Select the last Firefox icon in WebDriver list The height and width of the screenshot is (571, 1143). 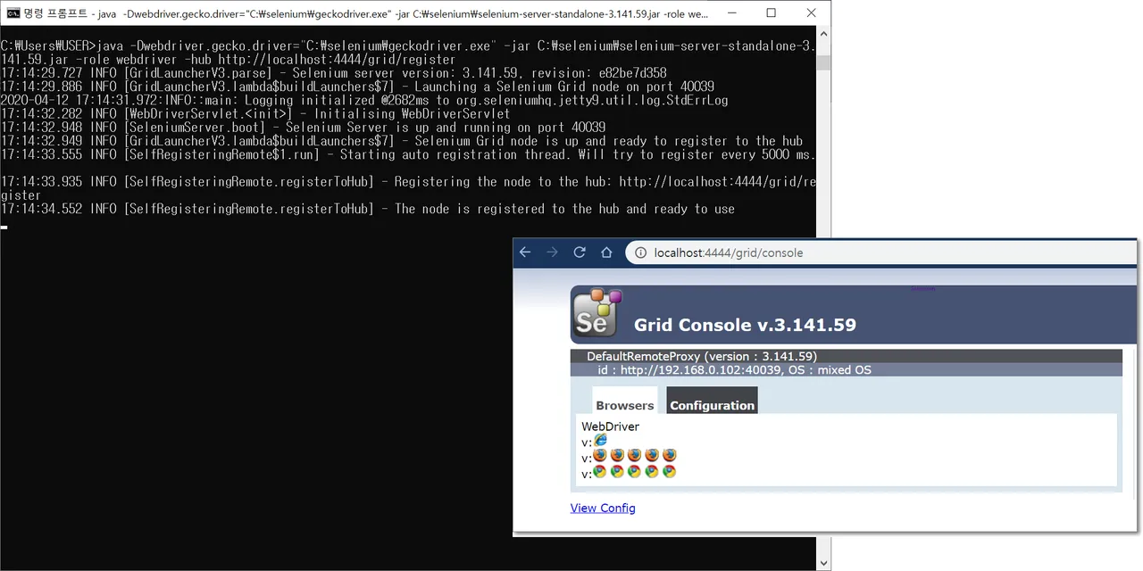670,456
